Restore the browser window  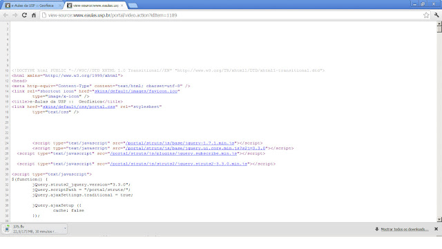pos(423,4)
